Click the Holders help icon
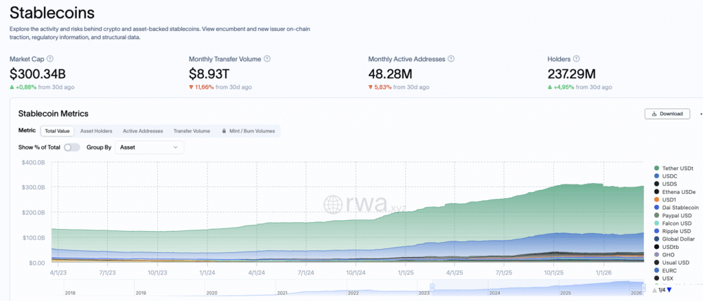This screenshot has height=301, width=703. pos(577,59)
